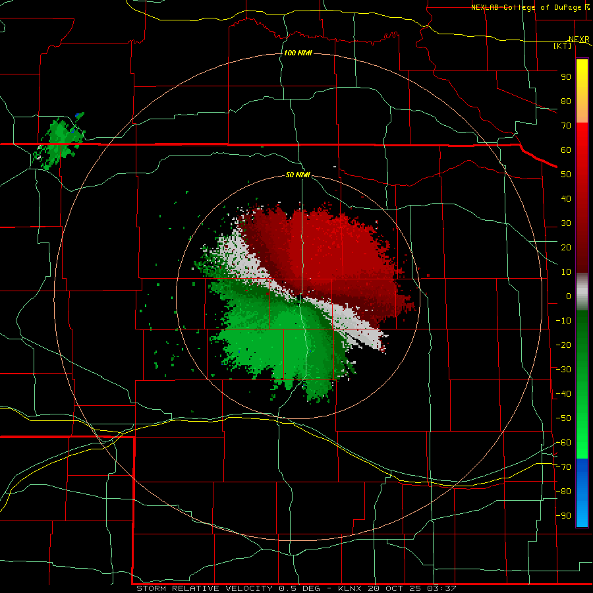
Task: Click the 30 value on velocity scale
Action: pyautogui.click(x=566, y=223)
